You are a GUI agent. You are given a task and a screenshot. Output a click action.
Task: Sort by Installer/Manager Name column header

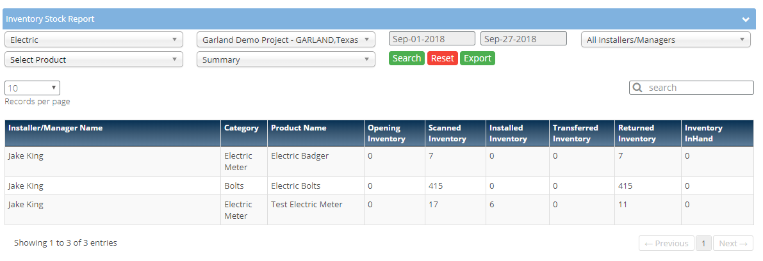(x=56, y=128)
